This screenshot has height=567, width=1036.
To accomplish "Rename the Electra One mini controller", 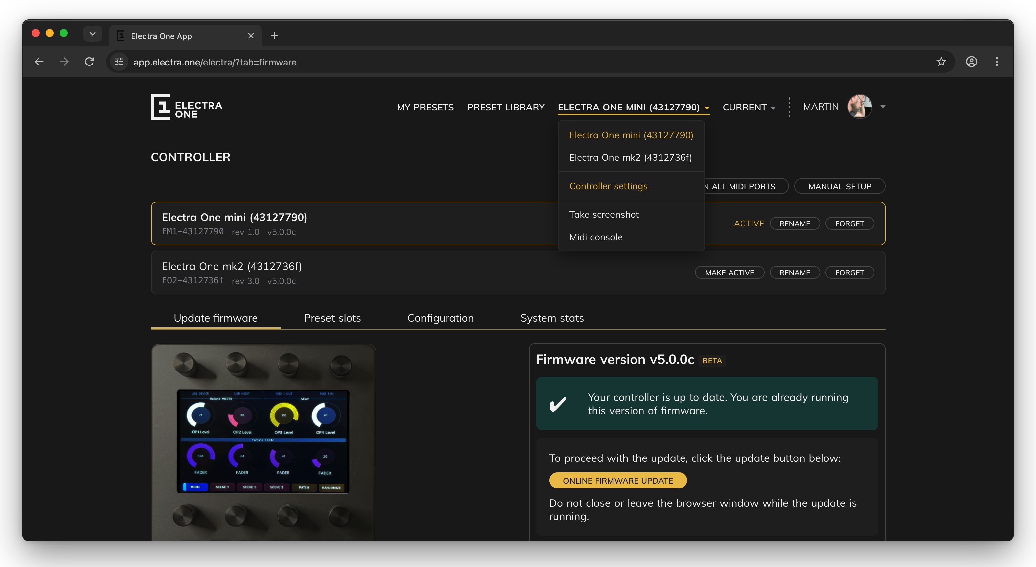I will (x=794, y=223).
